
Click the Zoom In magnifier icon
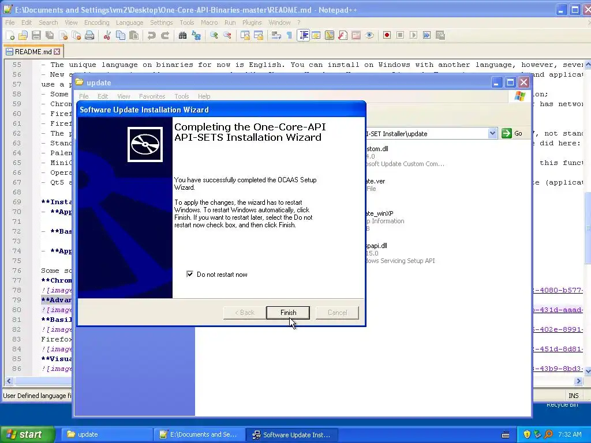(x=214, y=35)
